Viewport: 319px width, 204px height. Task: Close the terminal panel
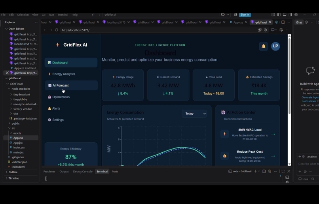coord(289,171)
